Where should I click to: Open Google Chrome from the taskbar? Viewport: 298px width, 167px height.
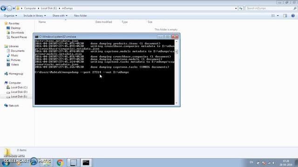click(60, 163)
